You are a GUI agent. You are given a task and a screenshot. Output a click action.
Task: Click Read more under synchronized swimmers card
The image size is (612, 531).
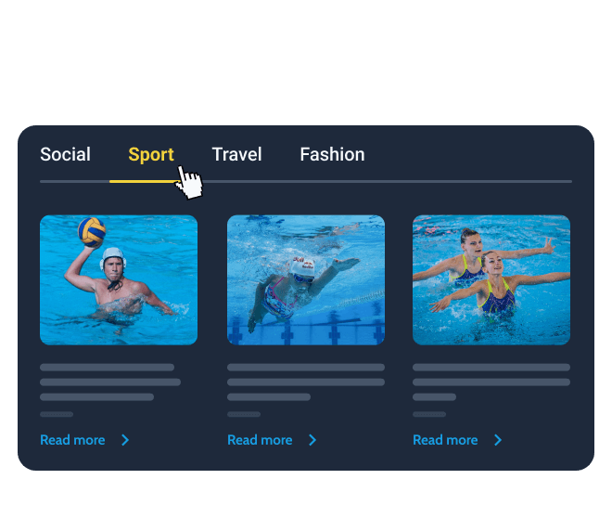pos(445,440)
